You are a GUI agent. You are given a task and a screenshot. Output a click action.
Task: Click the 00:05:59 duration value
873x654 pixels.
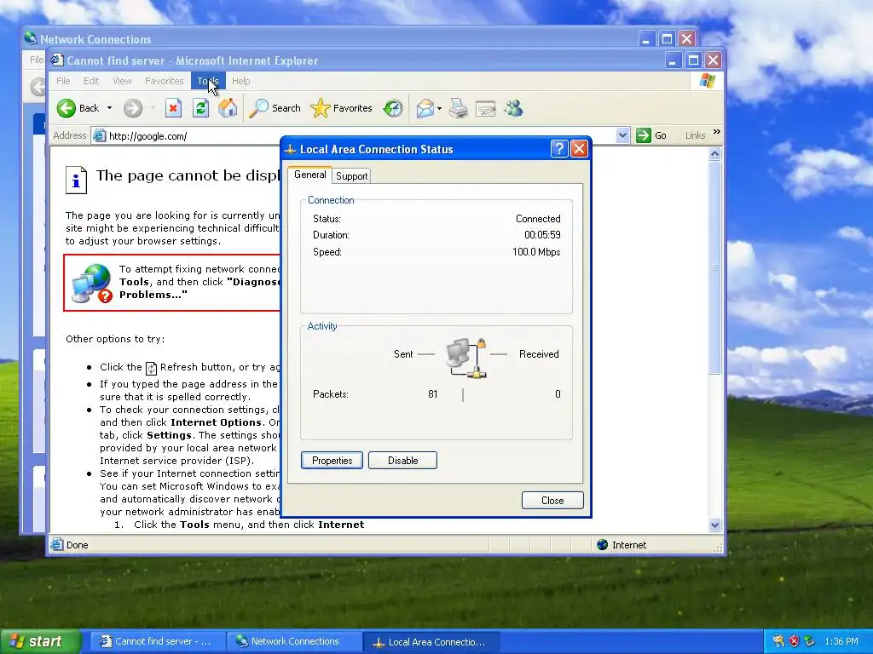pos(542,235)
